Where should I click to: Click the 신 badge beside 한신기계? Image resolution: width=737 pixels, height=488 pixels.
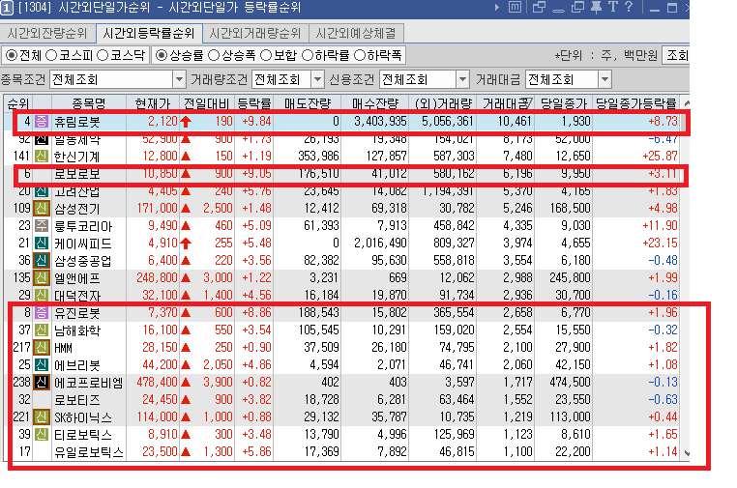[x=42, y=156]
